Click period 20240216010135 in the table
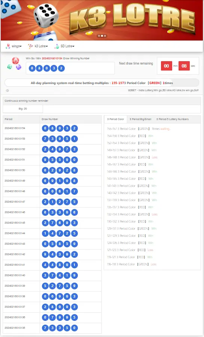 [x=15, y=328]
